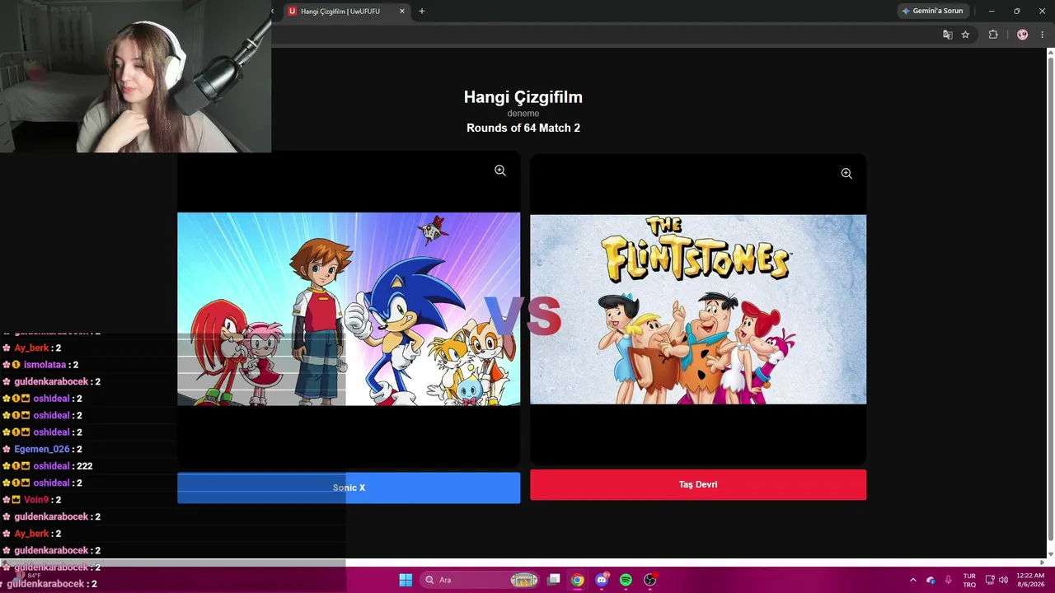Image resolution: width=1055 pixels, height=593 pixels.
Task: Open Gemini'a Sorun assistant
Action: coord(932,11)
